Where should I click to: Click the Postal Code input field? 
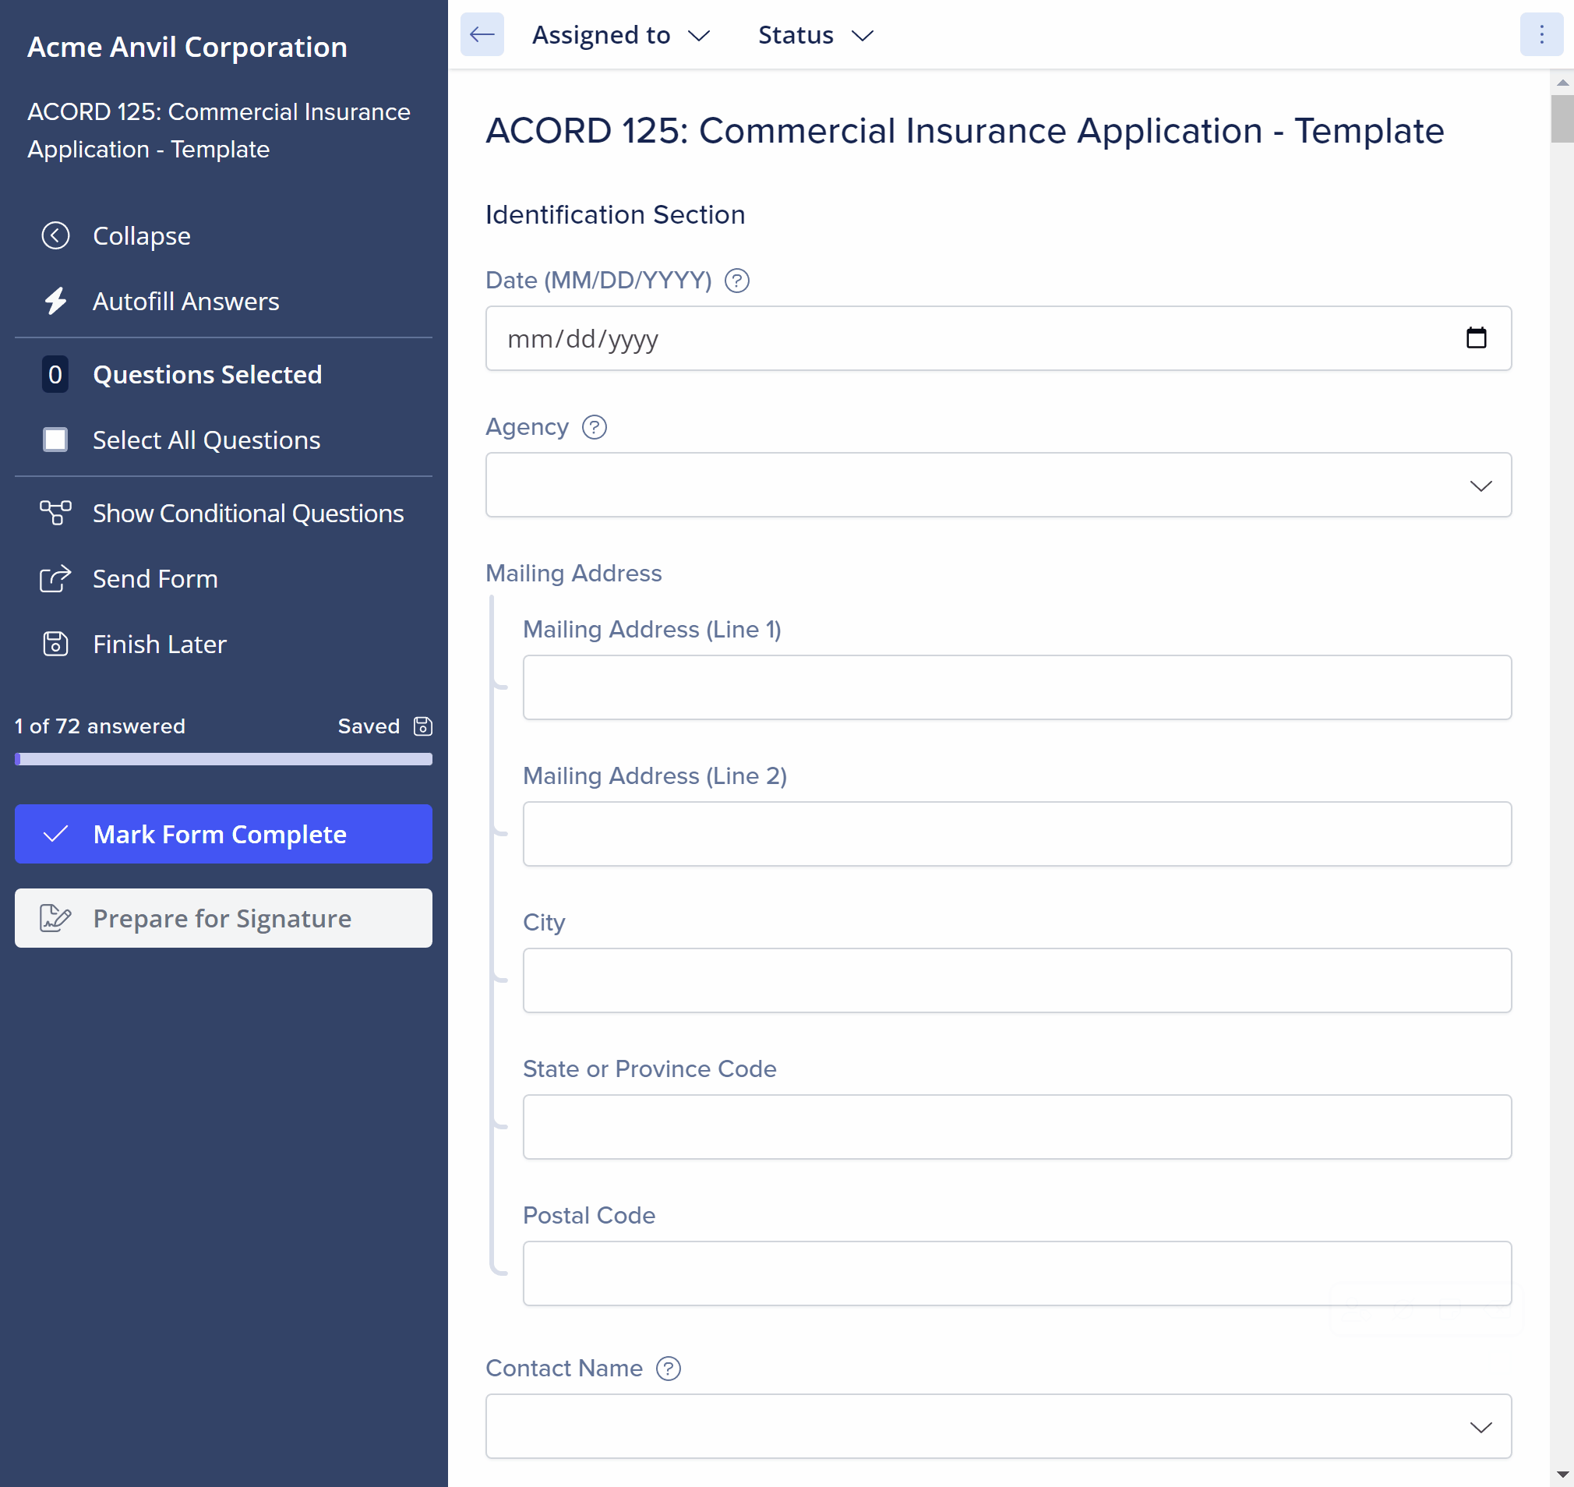click(x=1017, y=1273)
